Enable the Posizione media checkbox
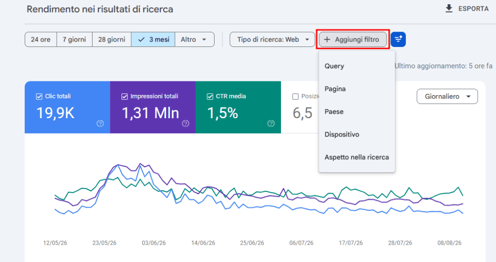 (x=295, y=96)
